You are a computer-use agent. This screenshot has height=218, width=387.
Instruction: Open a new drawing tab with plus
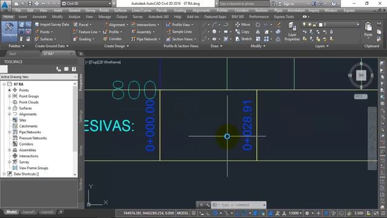coord(80,54)
